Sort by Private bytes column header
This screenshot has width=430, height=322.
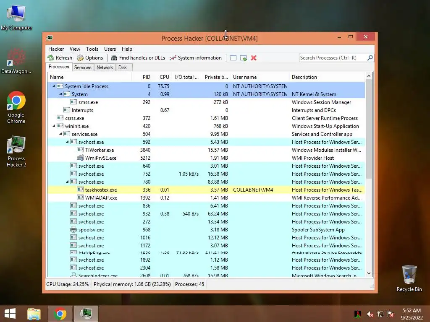216,77
